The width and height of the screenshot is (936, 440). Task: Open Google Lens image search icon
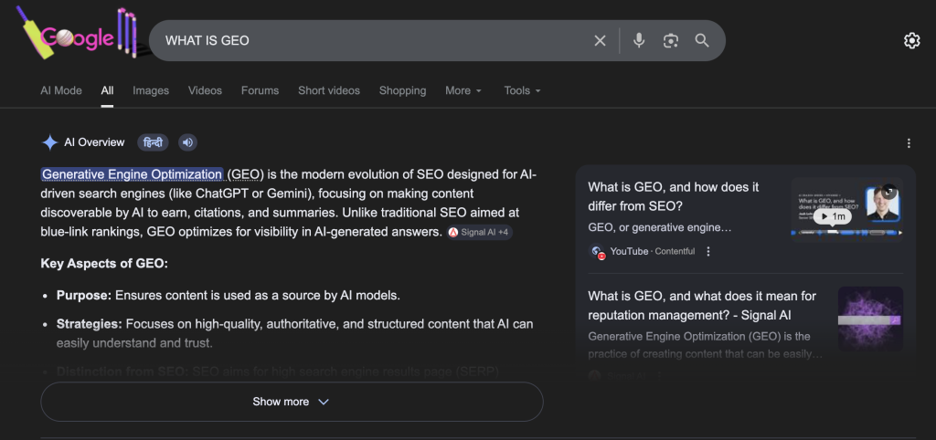point(671,40)
